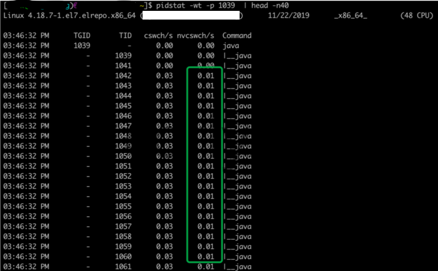This screenshot has width=438, height=271.
Task: Click thread ID 1042 in the TID column
Action: click(124, 75)
